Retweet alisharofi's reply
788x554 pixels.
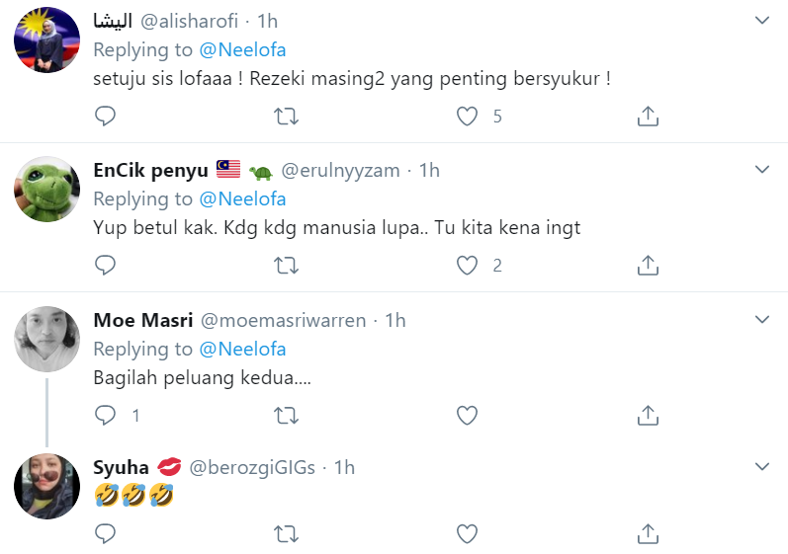[x=286, y=117]
